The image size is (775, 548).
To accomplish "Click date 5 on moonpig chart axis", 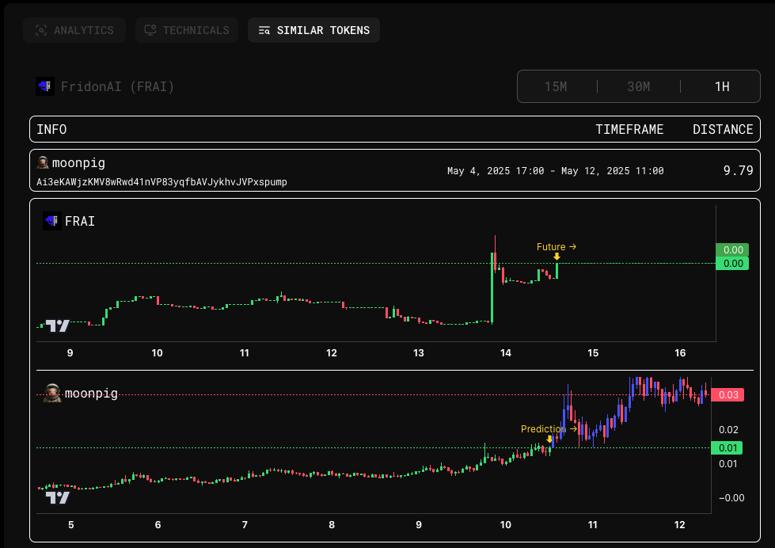I will tap(71, 525).
